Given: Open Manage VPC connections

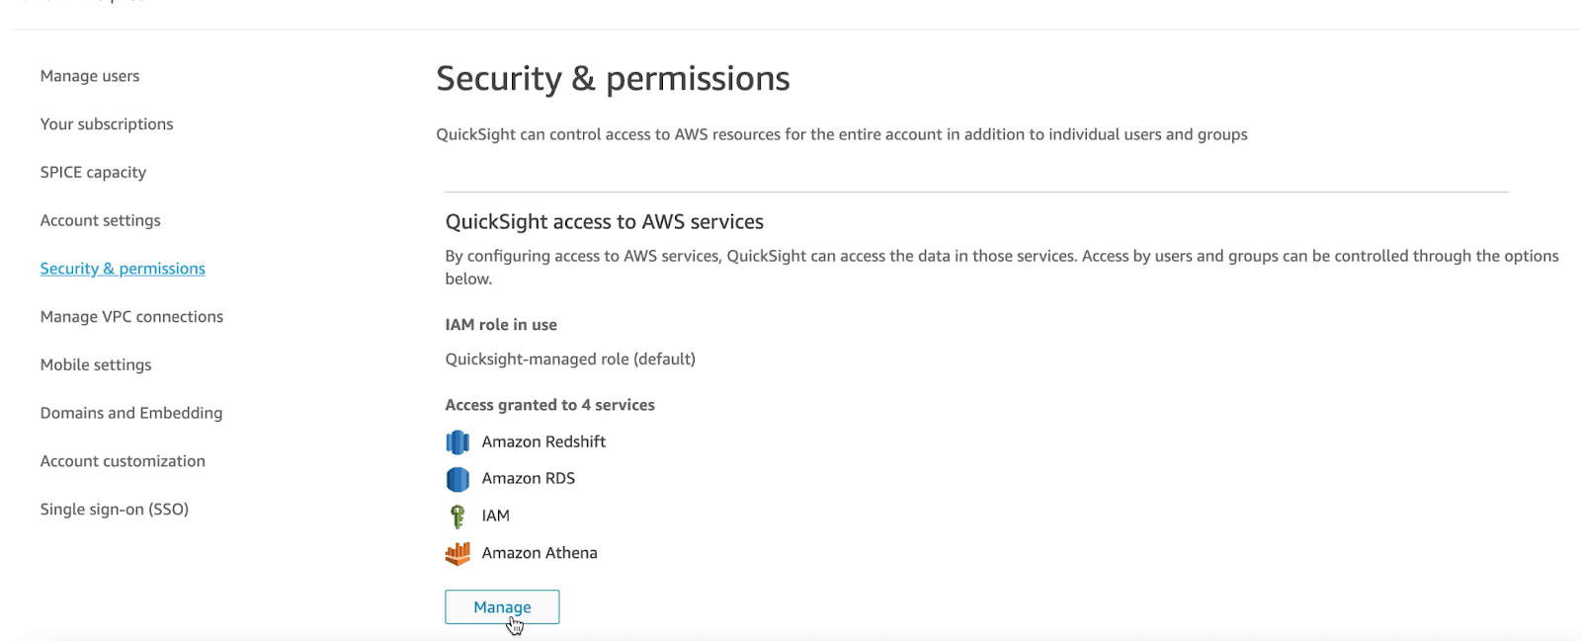Looking at the screenshot, I should [x=131, y=317].
